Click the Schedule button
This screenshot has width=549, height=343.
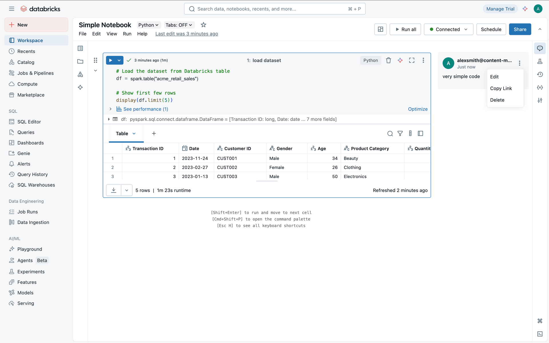pos(491,29)
